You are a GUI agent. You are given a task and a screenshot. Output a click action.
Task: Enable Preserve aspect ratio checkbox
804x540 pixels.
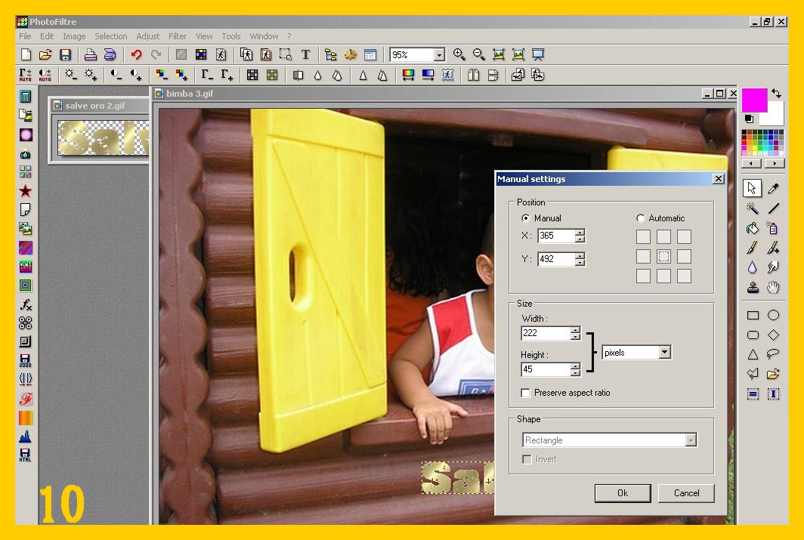526,393
